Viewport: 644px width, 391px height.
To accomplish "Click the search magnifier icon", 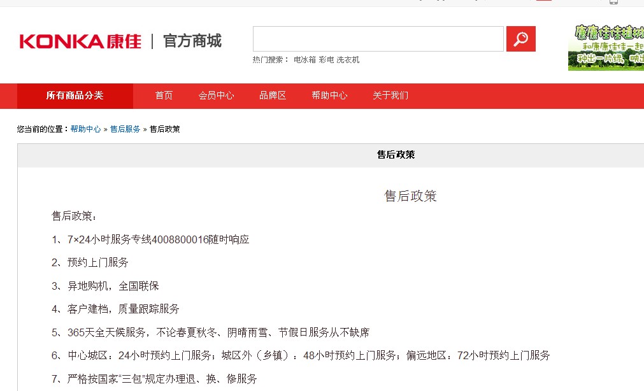I will tap(520, 38).
